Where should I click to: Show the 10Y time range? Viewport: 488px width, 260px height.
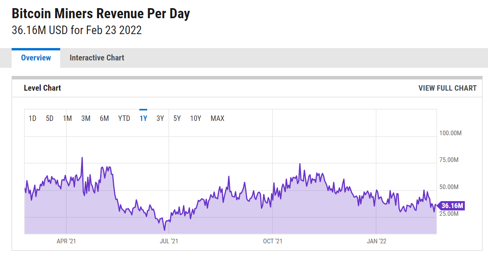(196, 119)
